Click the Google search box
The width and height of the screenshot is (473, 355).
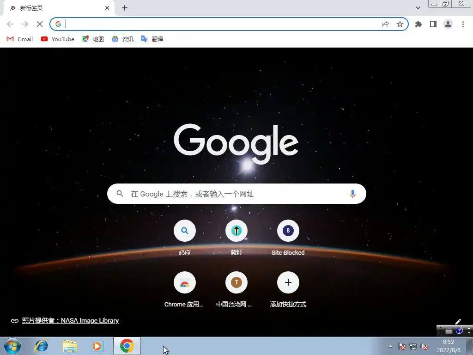point(236,194)
